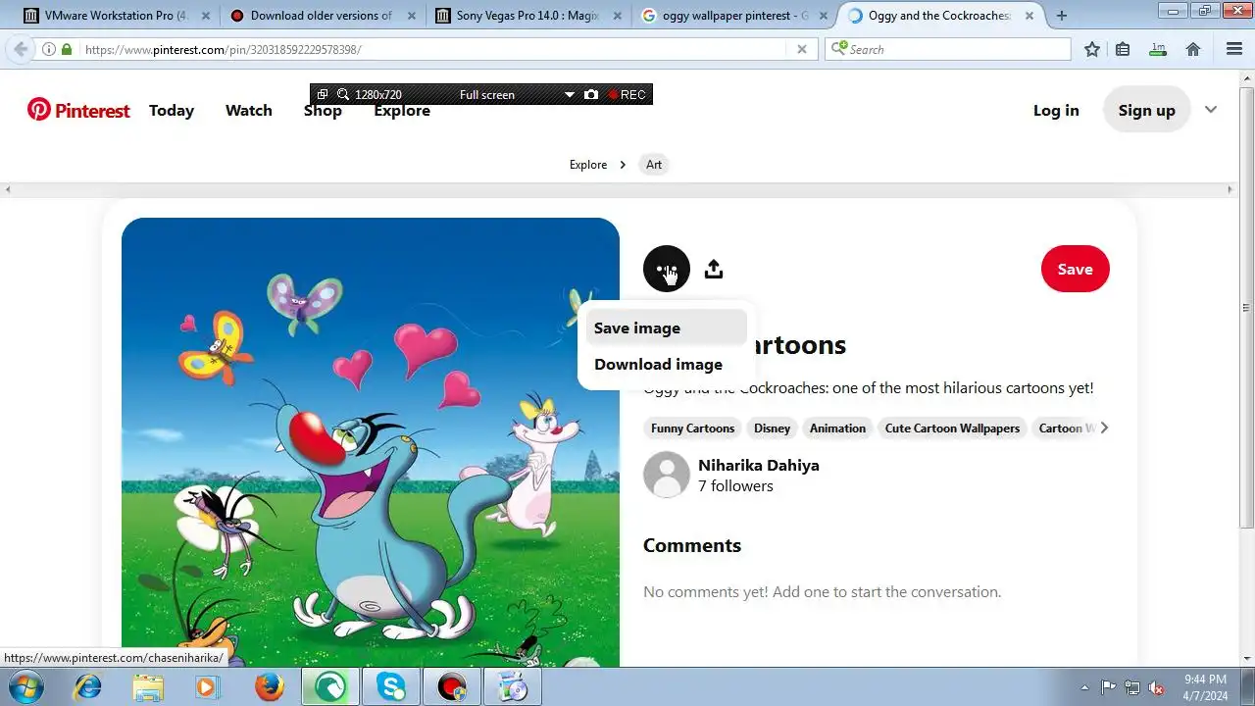This screenshot has height=706, width=1255.
Task: Click the browser URL address field
Action: (431, 49)
